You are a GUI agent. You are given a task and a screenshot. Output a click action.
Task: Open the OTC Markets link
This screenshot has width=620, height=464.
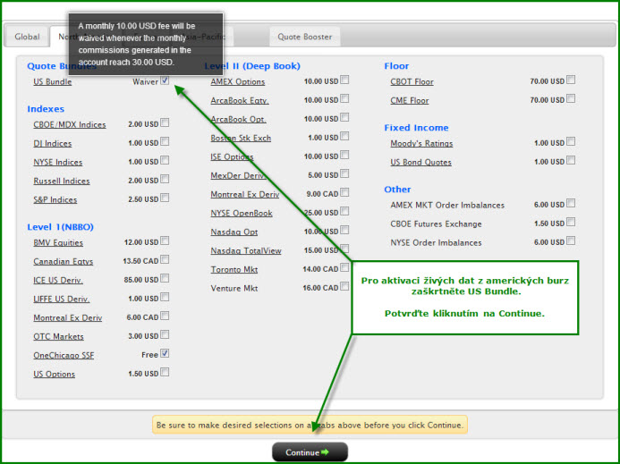[x=58, y=337]
